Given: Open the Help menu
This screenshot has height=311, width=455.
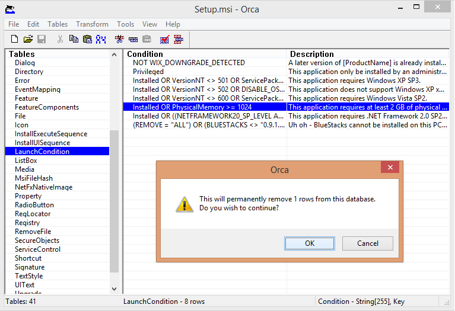Looking at the screenshot, I should [x=173, y=24].
